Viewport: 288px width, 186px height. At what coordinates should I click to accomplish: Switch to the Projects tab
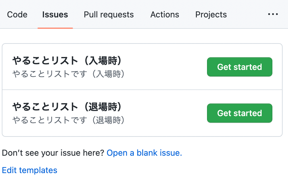[x=211, y=14]
